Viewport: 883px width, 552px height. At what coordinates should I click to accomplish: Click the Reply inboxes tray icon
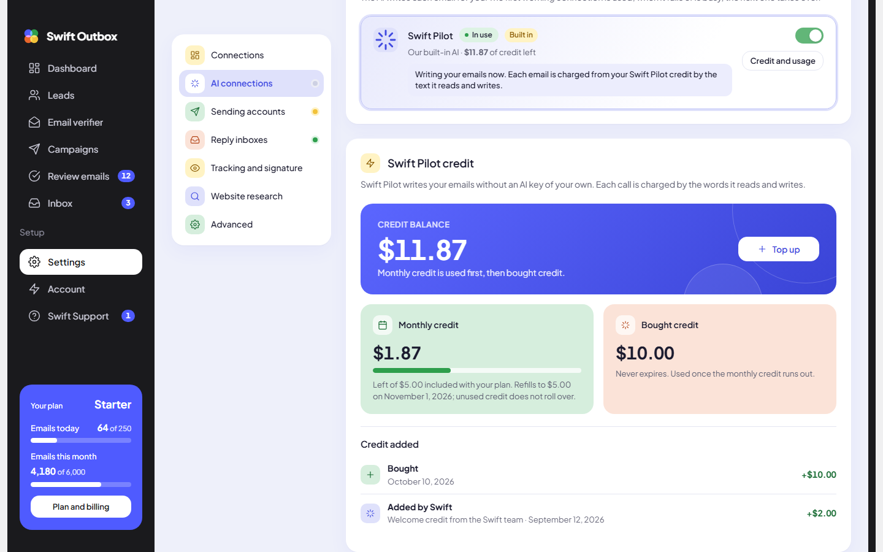[195, 140]
